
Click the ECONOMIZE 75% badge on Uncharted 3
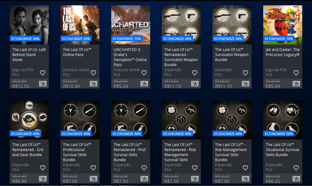click(127, 39)
